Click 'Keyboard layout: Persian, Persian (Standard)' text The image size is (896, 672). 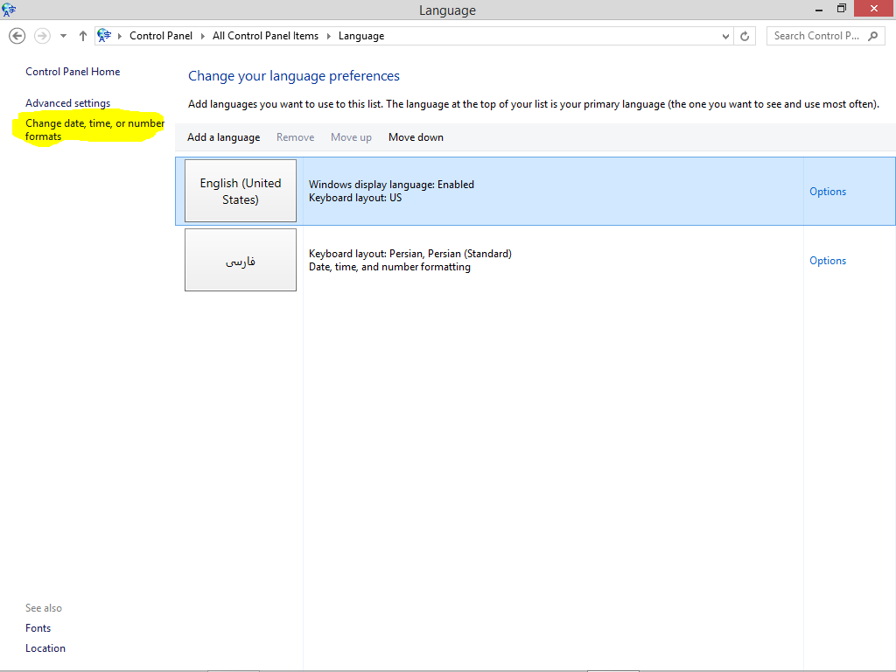click(410, 254)
